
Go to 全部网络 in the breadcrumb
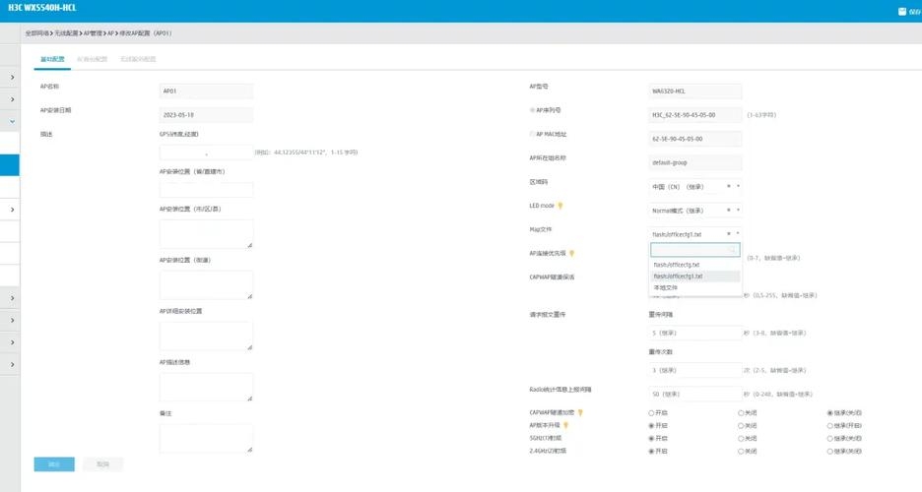coord(37,33)
